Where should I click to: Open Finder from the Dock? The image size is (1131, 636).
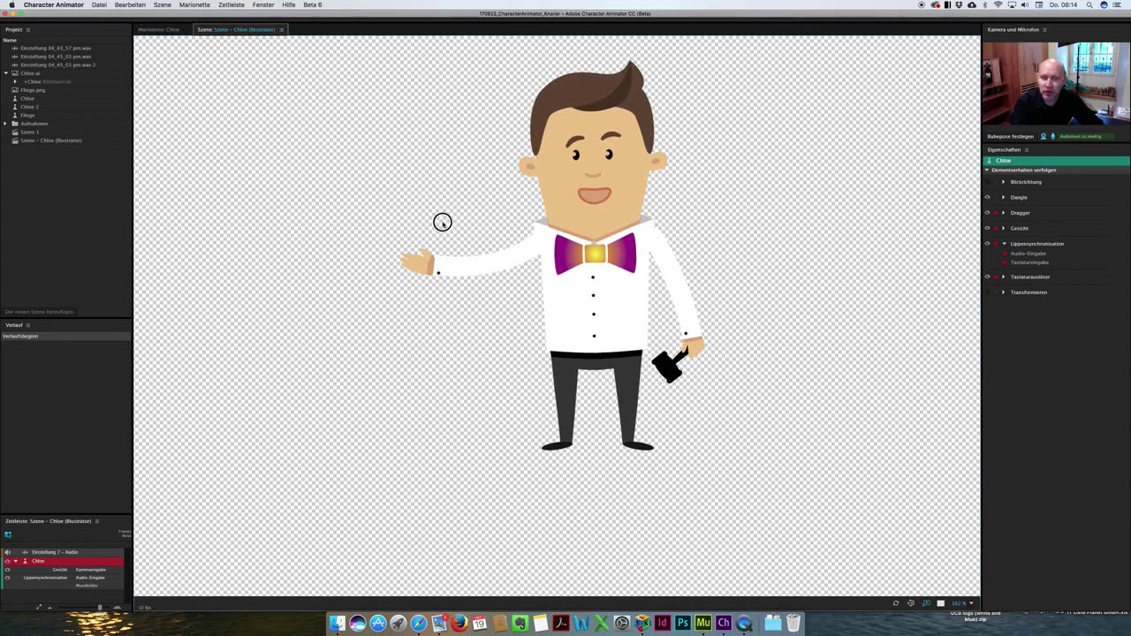coord(337,623)
